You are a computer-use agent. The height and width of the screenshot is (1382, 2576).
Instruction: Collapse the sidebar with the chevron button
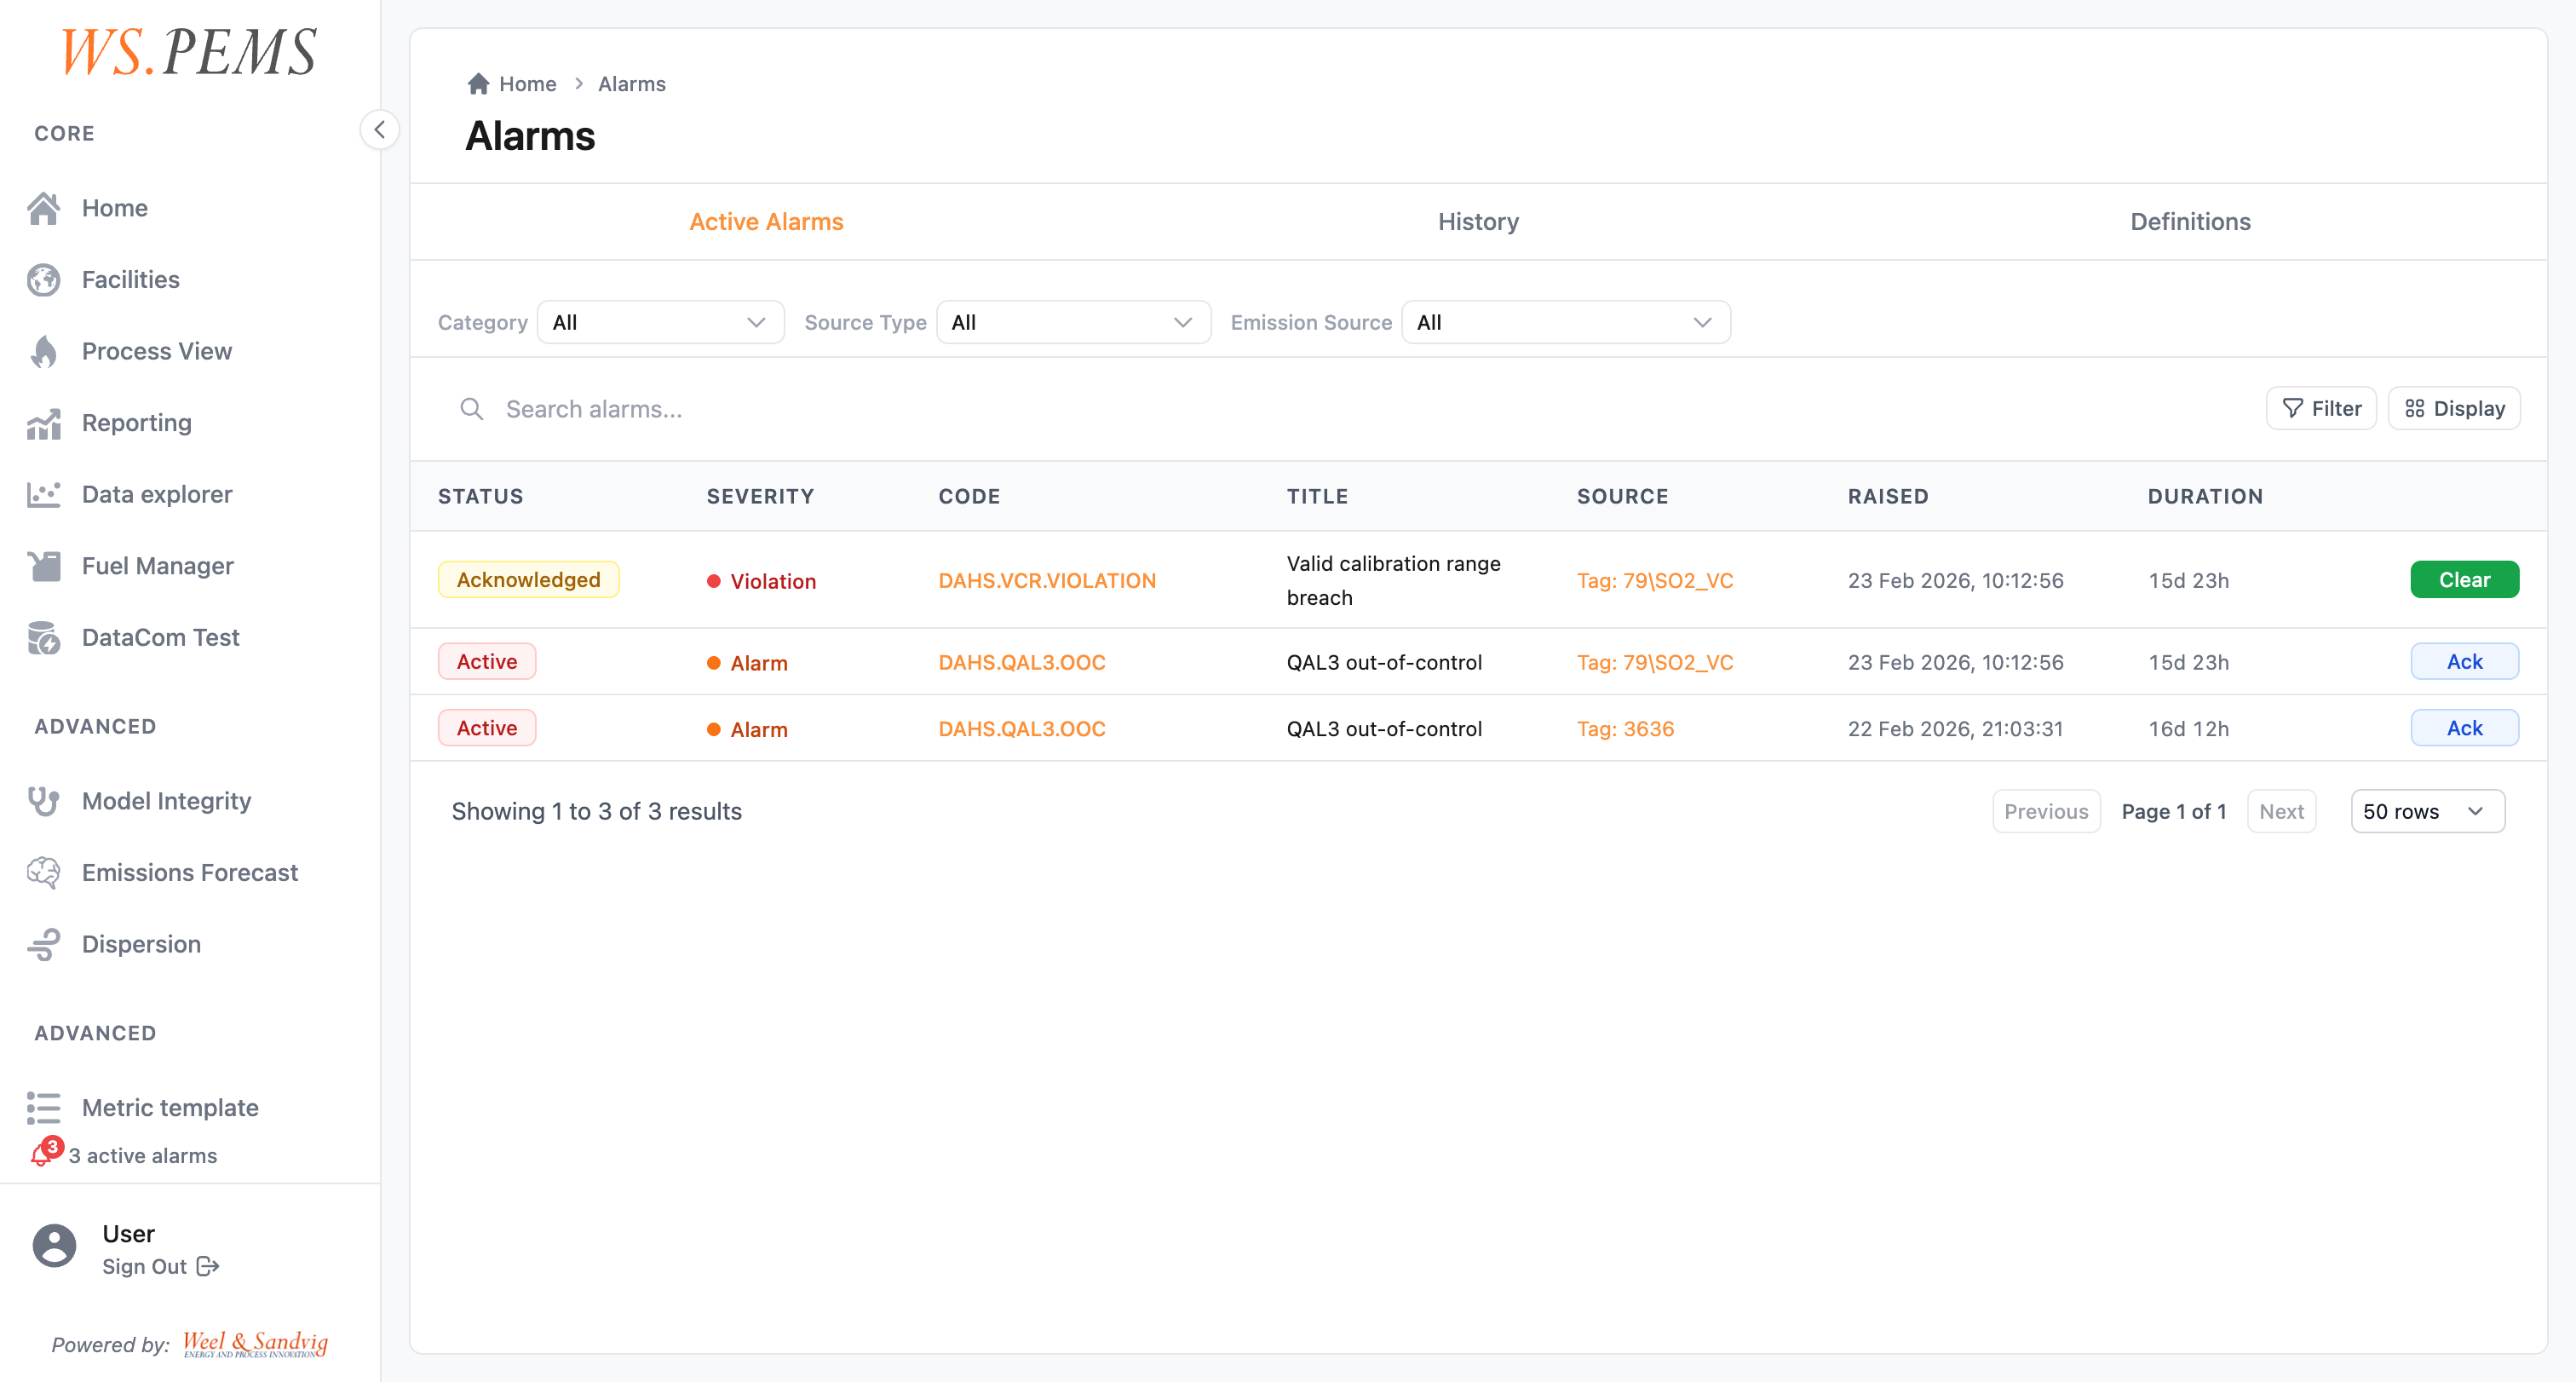380,130
